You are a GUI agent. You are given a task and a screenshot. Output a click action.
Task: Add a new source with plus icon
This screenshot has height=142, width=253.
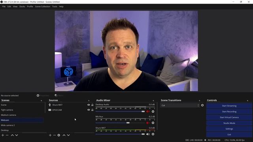point(50,135)
